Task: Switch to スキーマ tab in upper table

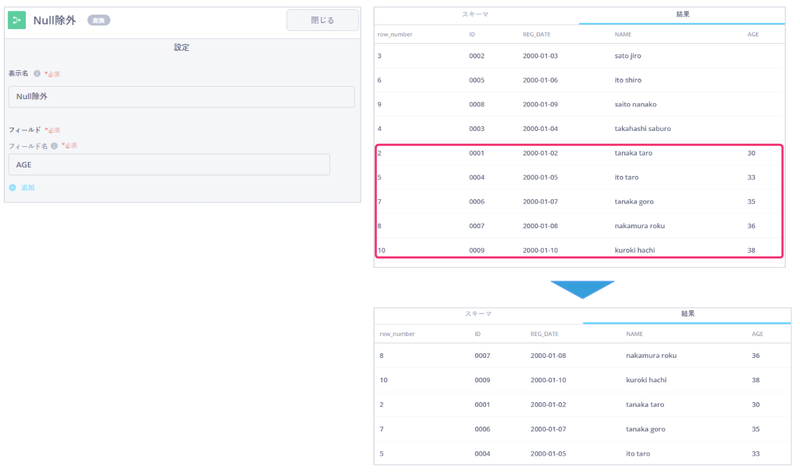Action: coord(475,14)
